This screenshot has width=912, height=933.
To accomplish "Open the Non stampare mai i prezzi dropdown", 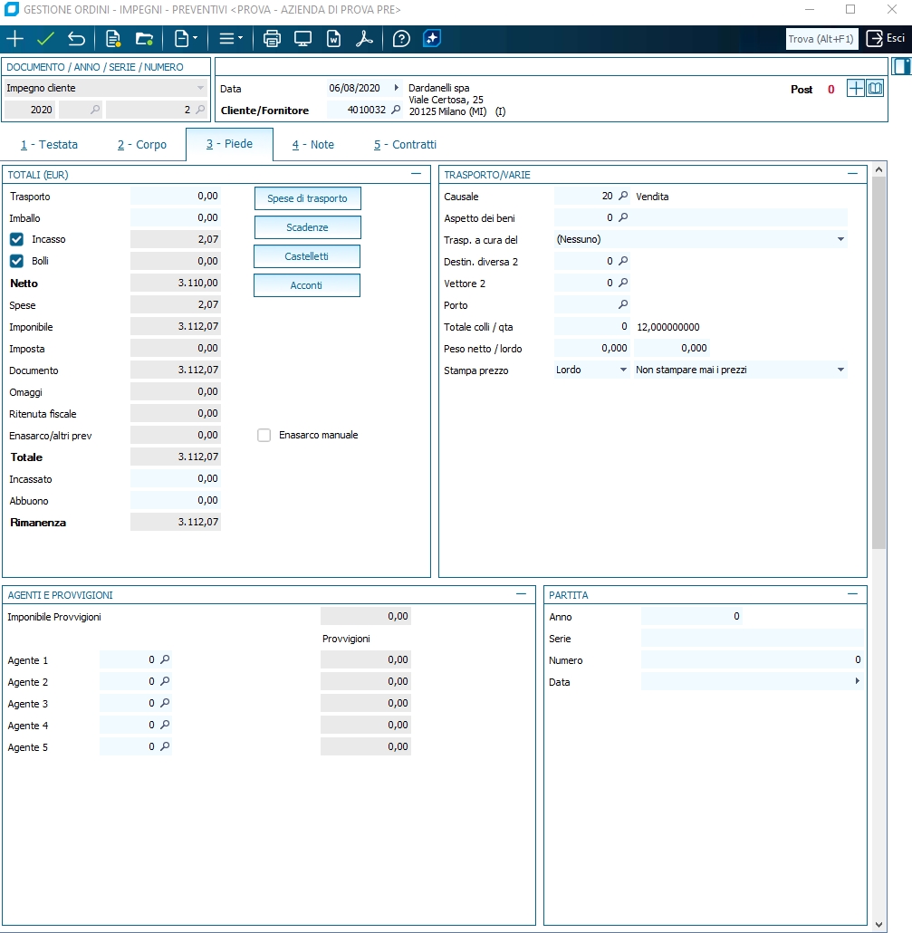I will tap(840, 370).
